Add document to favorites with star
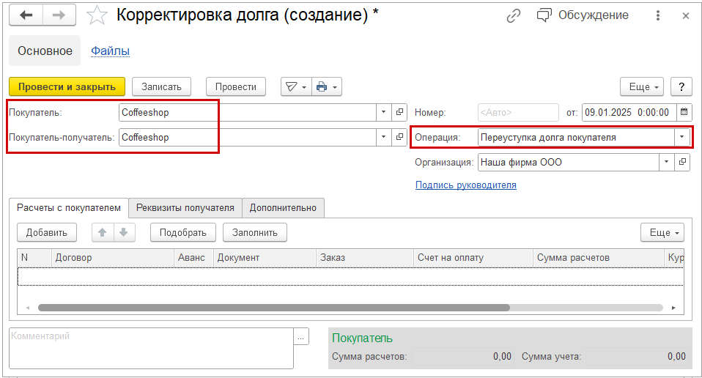 (97, 15)
